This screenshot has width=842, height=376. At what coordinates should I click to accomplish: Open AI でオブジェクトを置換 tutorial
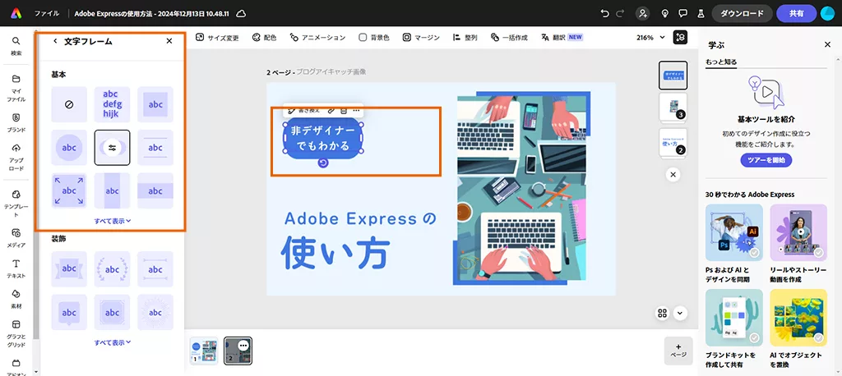click(798, 329)
